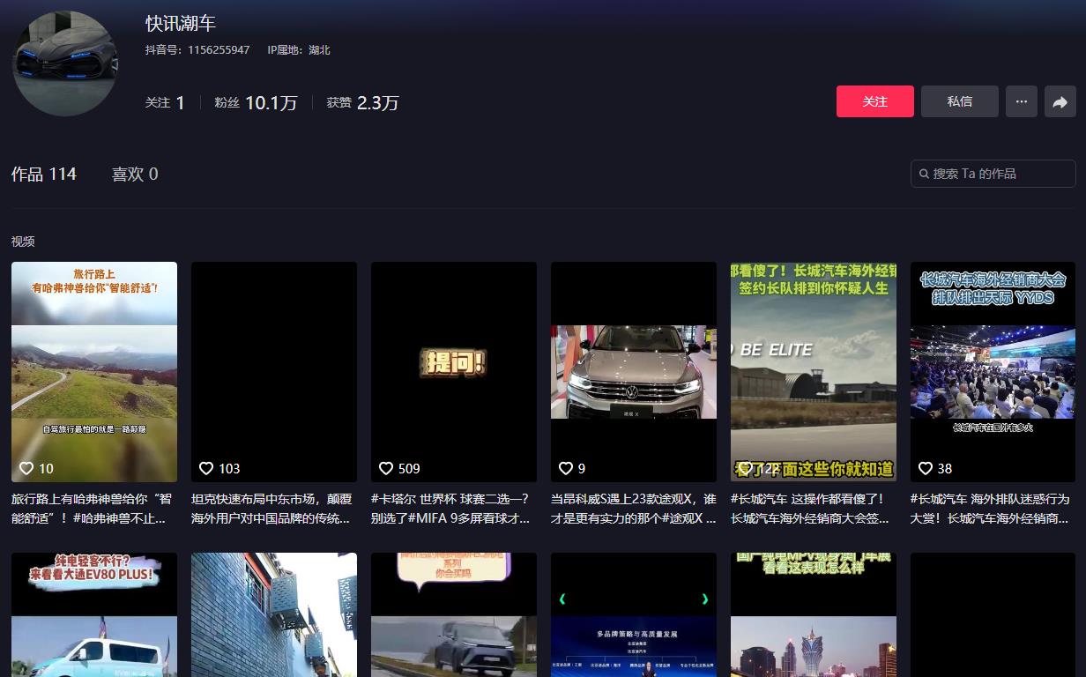Click heart icon on video with 38 likes
The image size is (1086, 677).
point(926,468)
